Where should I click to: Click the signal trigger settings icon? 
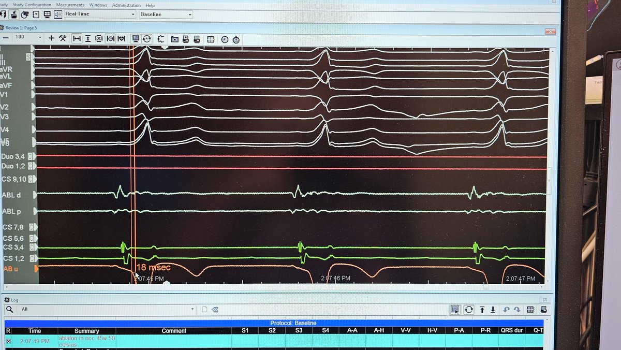161,38
